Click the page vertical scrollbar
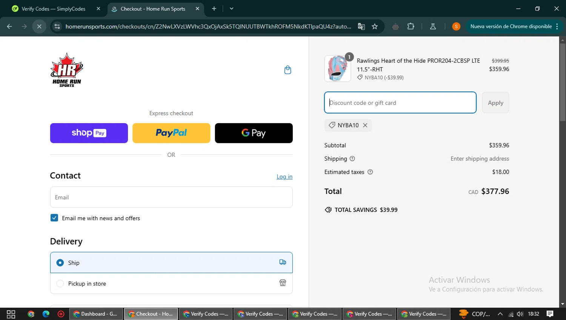 563,82
